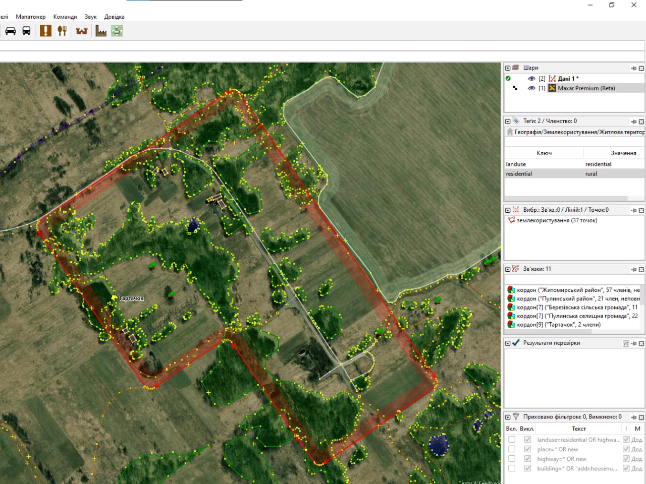Unpin the selection panel Вибр.

tap(633, 210)
